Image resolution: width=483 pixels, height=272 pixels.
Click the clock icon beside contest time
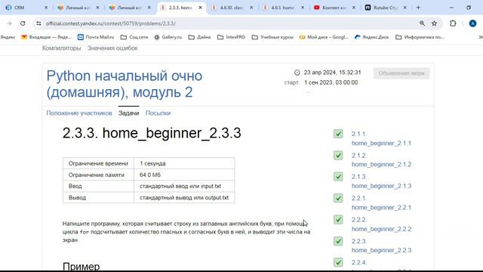[297, 73]
